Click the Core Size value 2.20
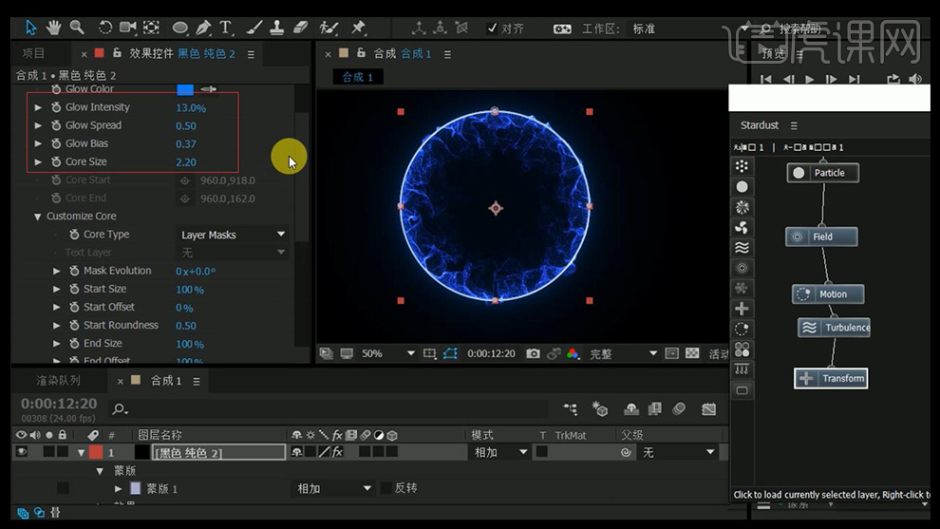Viewport: 940px width, 529px height. tap(186, 162)
